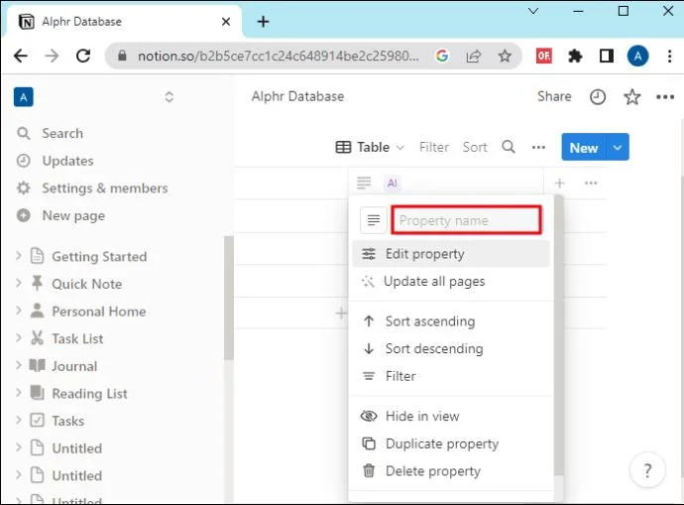Screen dimensions: 684x505
Task: Select Sort descending
Action: pos(451,349)
